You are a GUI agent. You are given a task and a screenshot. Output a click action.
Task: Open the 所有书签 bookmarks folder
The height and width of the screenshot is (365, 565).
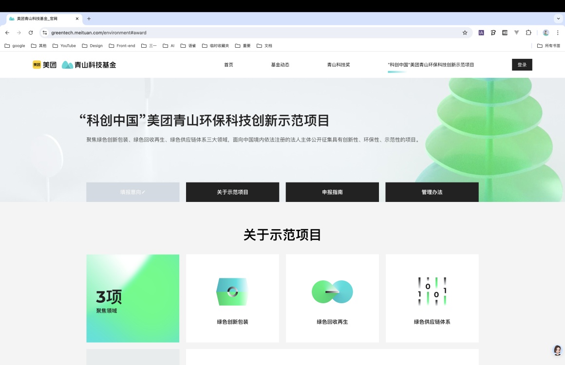(548, 46)
